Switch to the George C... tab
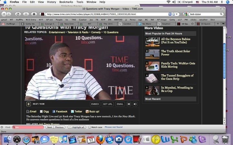This screenshot has height=145, width=233. click(49, 24)
